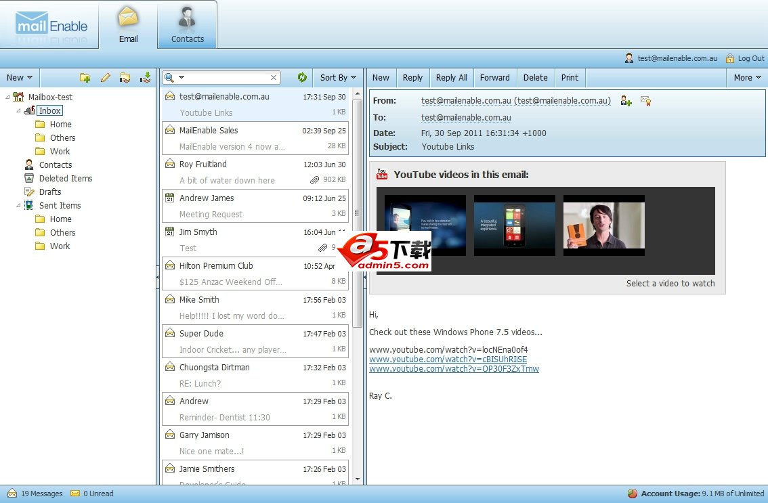Open the Sort By dropdown
The image size is (768, 503).
tap(338, 78)
